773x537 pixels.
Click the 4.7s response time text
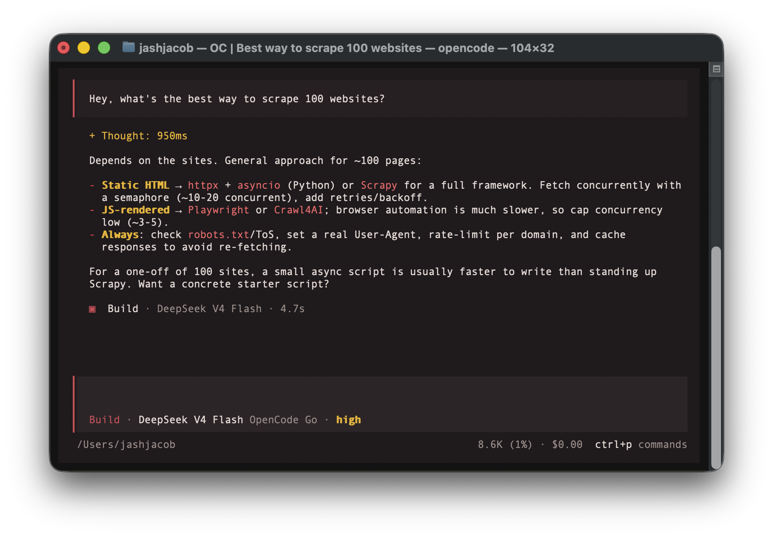292,309
